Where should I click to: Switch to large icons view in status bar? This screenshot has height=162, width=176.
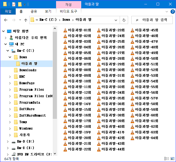[x=172, y=159]
